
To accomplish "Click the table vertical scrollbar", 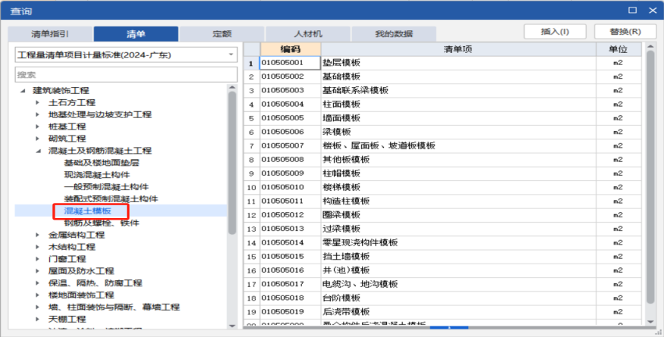I will tap(650, 176).
